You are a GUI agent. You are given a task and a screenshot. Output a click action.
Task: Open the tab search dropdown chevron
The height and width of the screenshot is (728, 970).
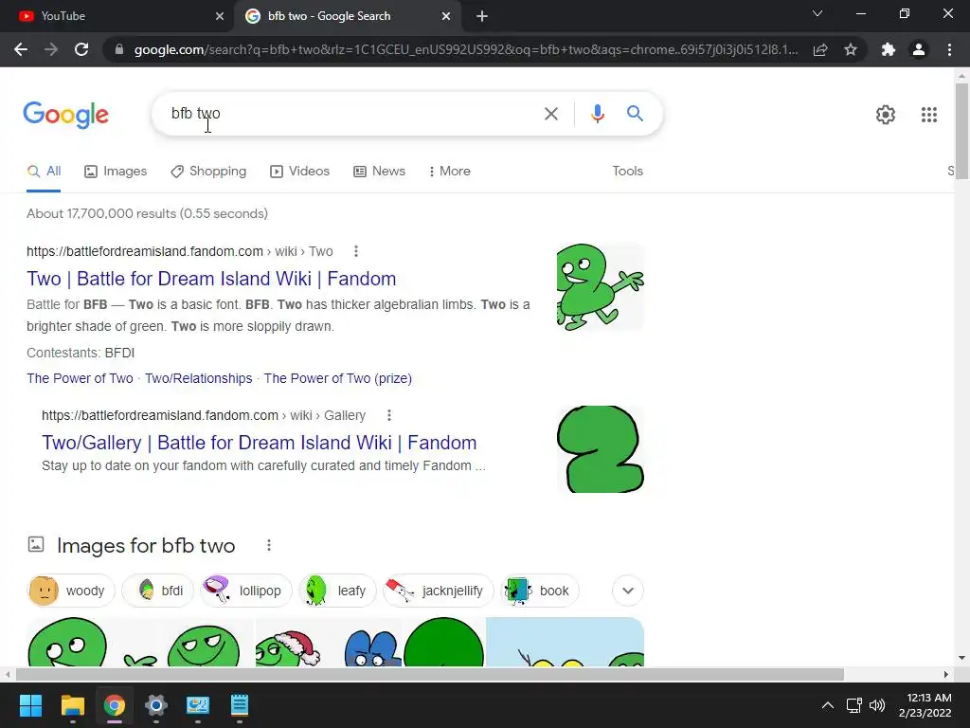[817, 13]
